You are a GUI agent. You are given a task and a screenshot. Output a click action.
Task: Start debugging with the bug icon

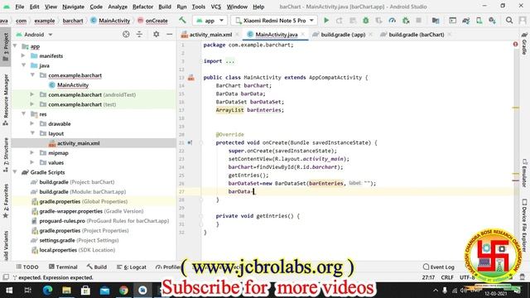tap(366, 21)
